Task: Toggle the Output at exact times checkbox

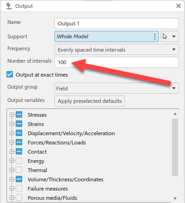Action: tap(10, 75)
